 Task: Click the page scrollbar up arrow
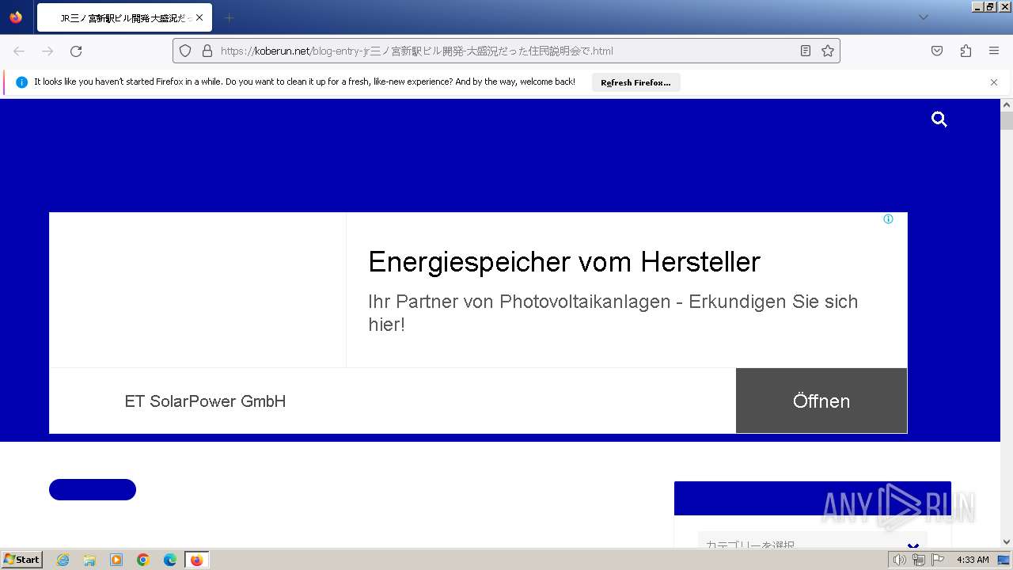[x=1007, y=104]
